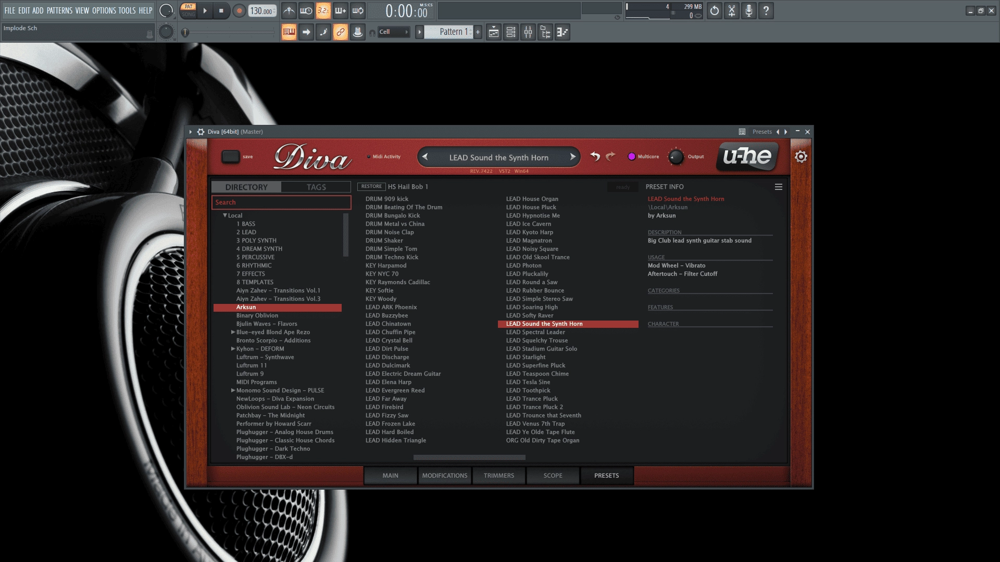The height and width of the screenshot is (562, 1000).
Task: Open the MODIFICATIONS tab
Action: [x=445, y=476]
